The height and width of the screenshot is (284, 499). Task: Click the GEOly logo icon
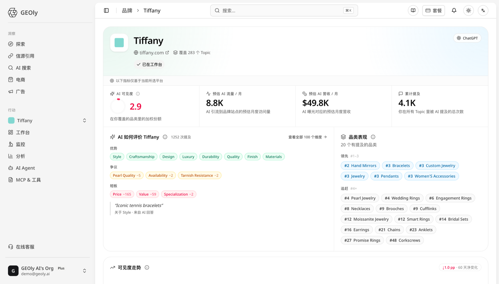point(12,12)
